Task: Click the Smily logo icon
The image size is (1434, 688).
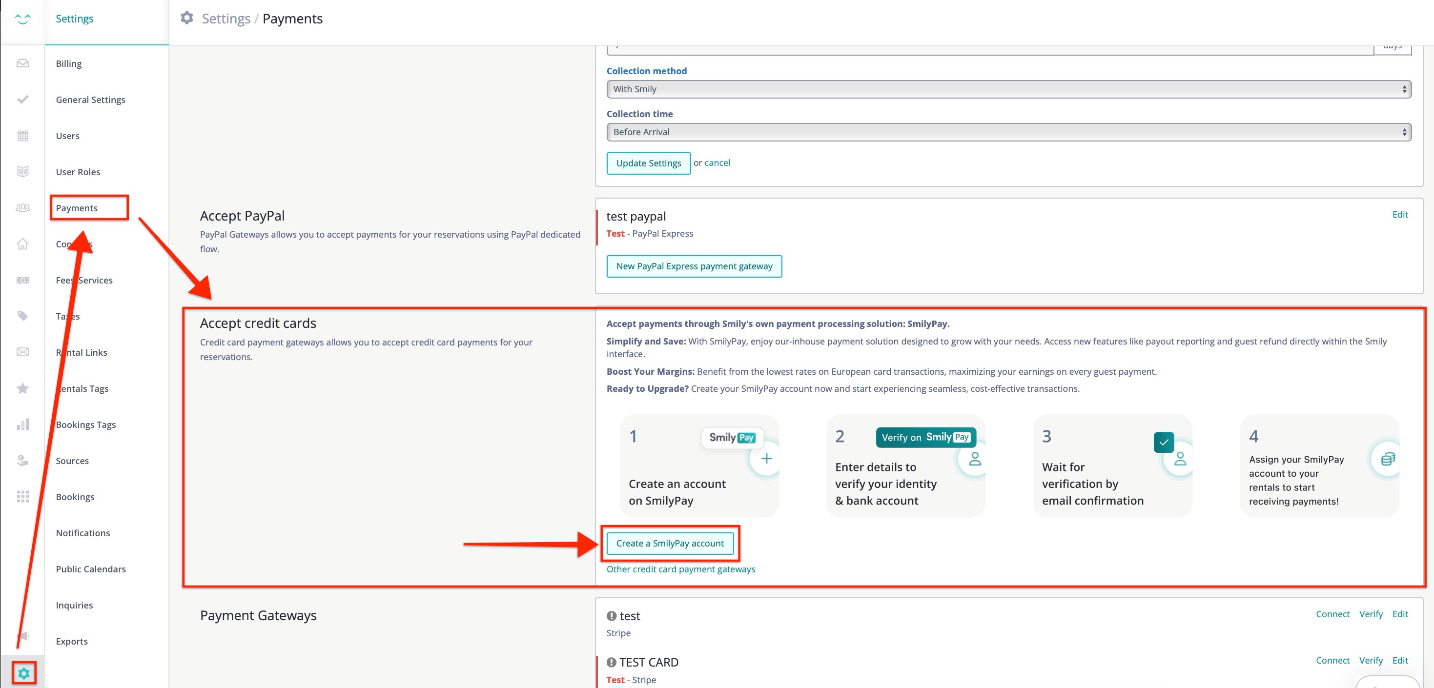Action: click(23, 19)
